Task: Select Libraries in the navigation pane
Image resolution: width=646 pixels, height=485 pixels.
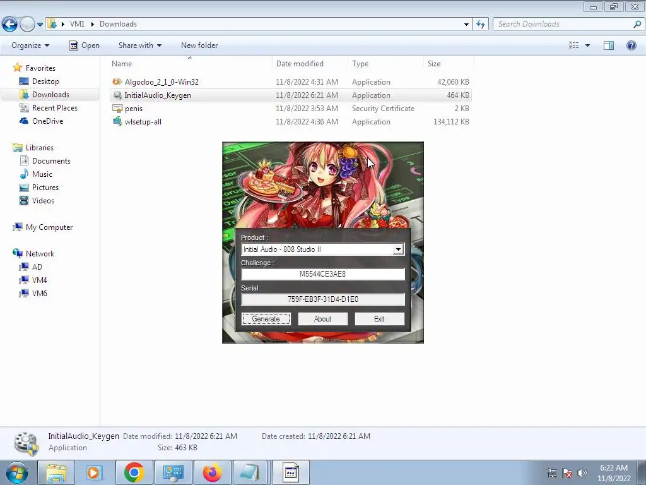Action: [40, 148]
